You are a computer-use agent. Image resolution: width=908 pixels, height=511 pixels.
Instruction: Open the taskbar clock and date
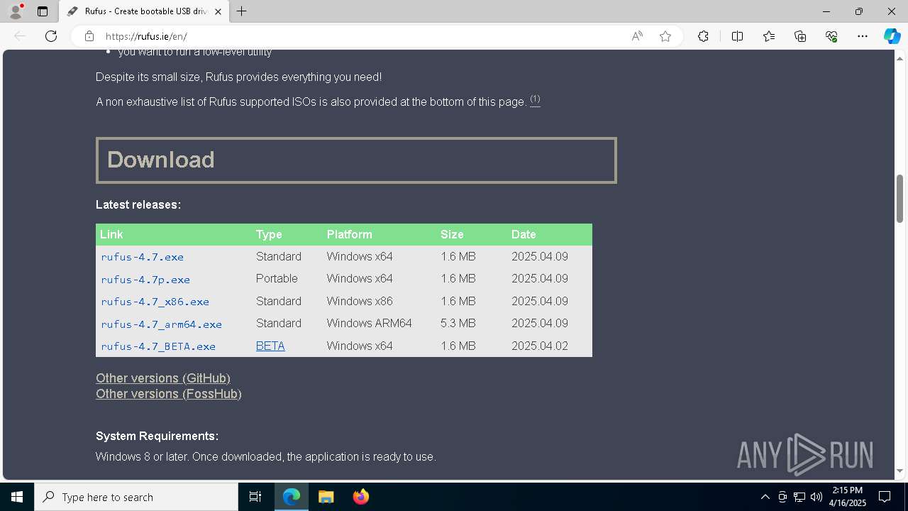pos(848,497)
